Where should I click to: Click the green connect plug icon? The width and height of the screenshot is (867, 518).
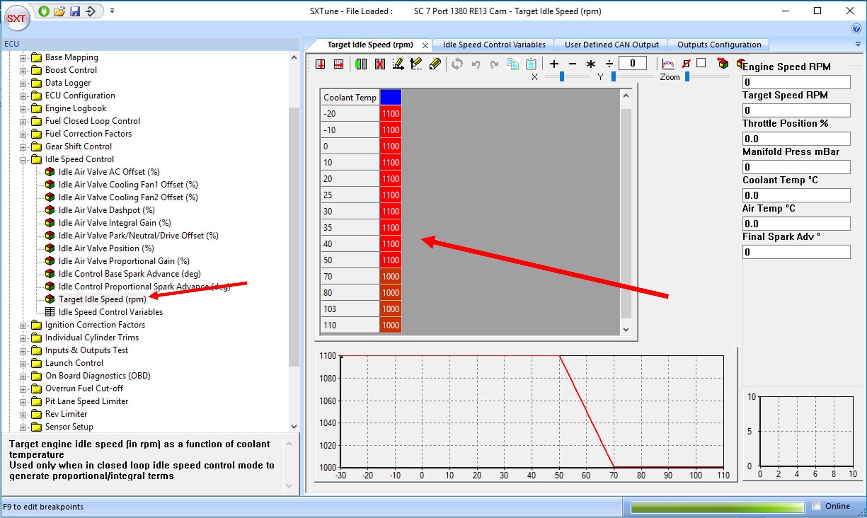coord(44,11)
